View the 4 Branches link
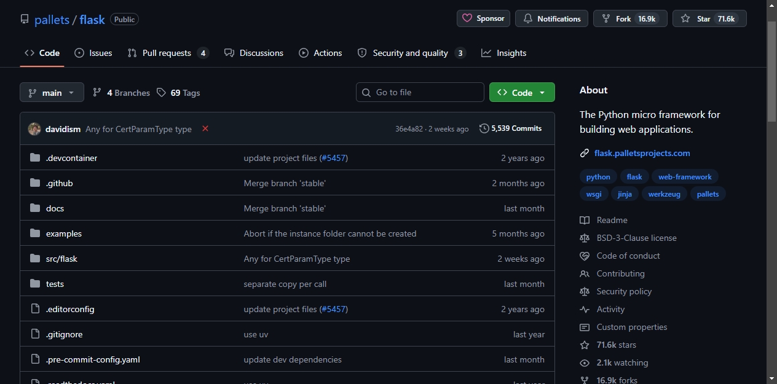Image resolution: width=777 pixels, height=384 pixels. coord(121,93)
